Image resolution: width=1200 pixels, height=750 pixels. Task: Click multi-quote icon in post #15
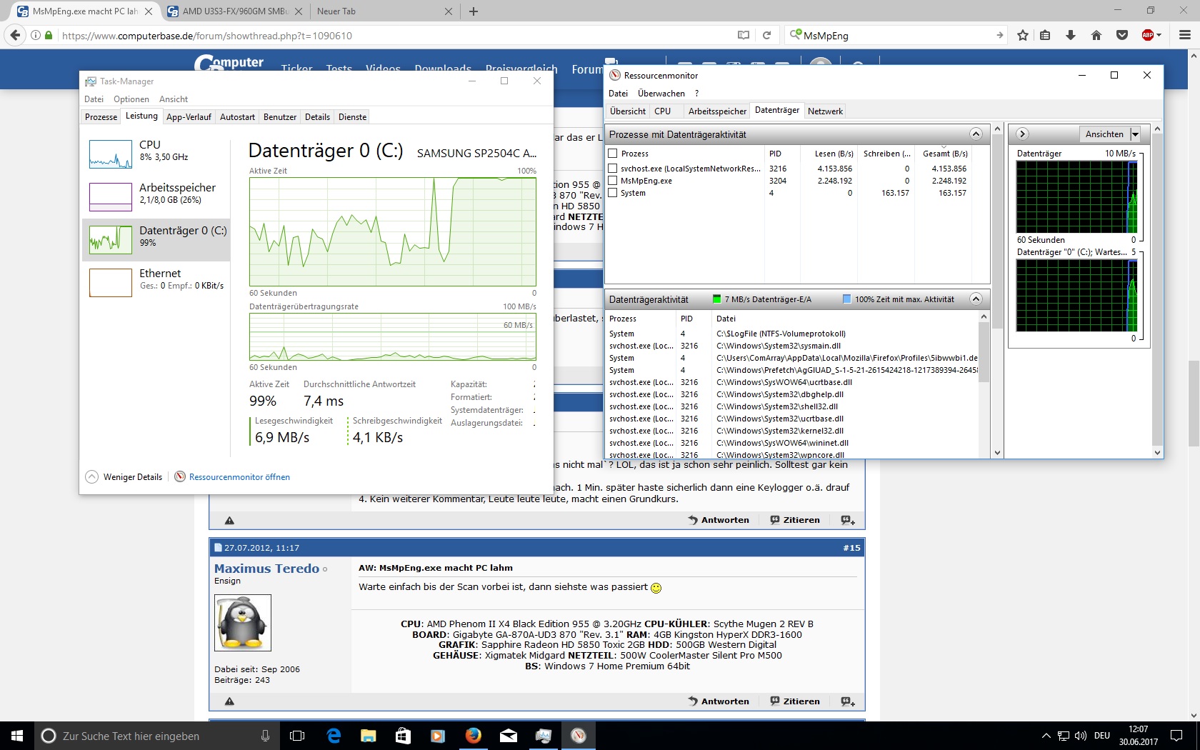pos(848,701)
